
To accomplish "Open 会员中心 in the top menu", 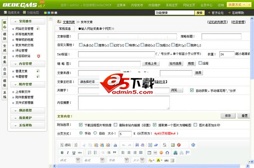I will pos(206,5).
